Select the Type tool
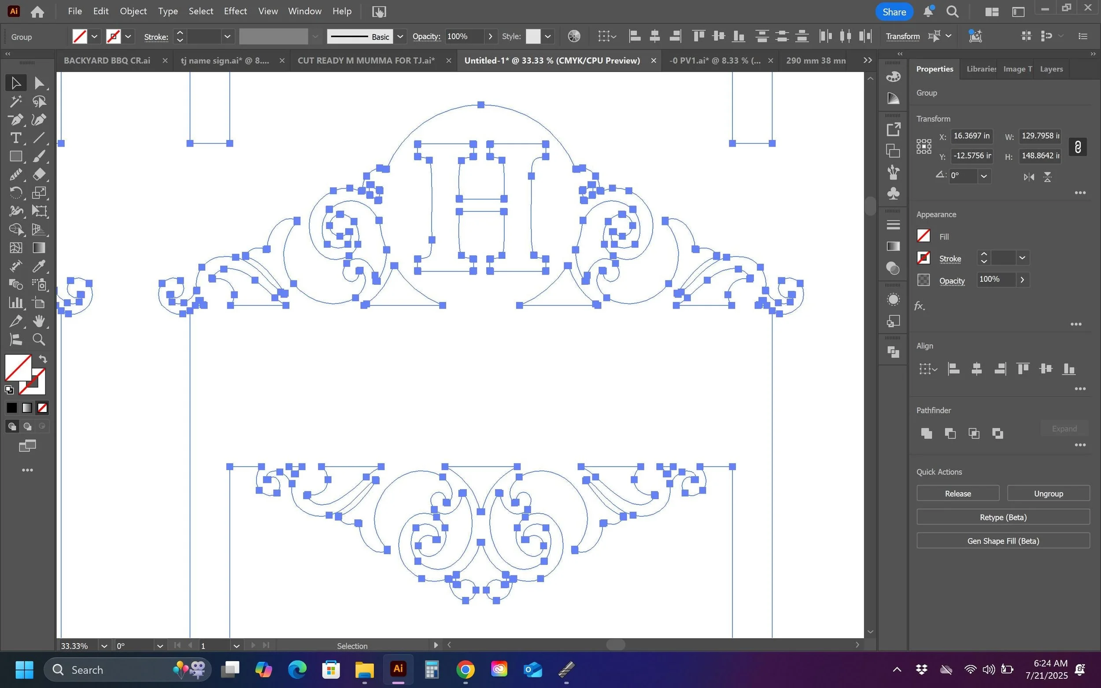1101x688 pixels. point(15,138)
